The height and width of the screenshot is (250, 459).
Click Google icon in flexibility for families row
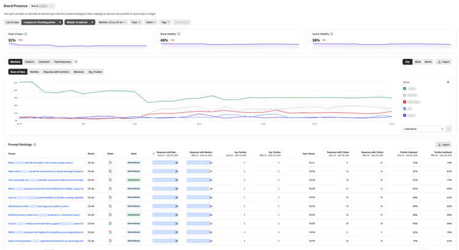pos(110,197)
